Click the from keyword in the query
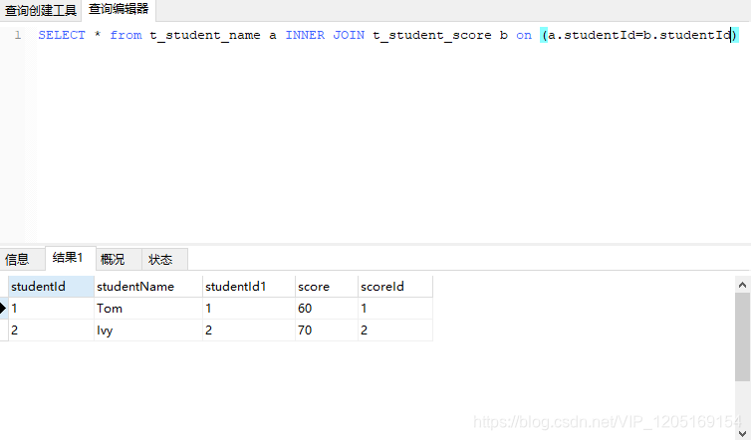 point(125,35)
